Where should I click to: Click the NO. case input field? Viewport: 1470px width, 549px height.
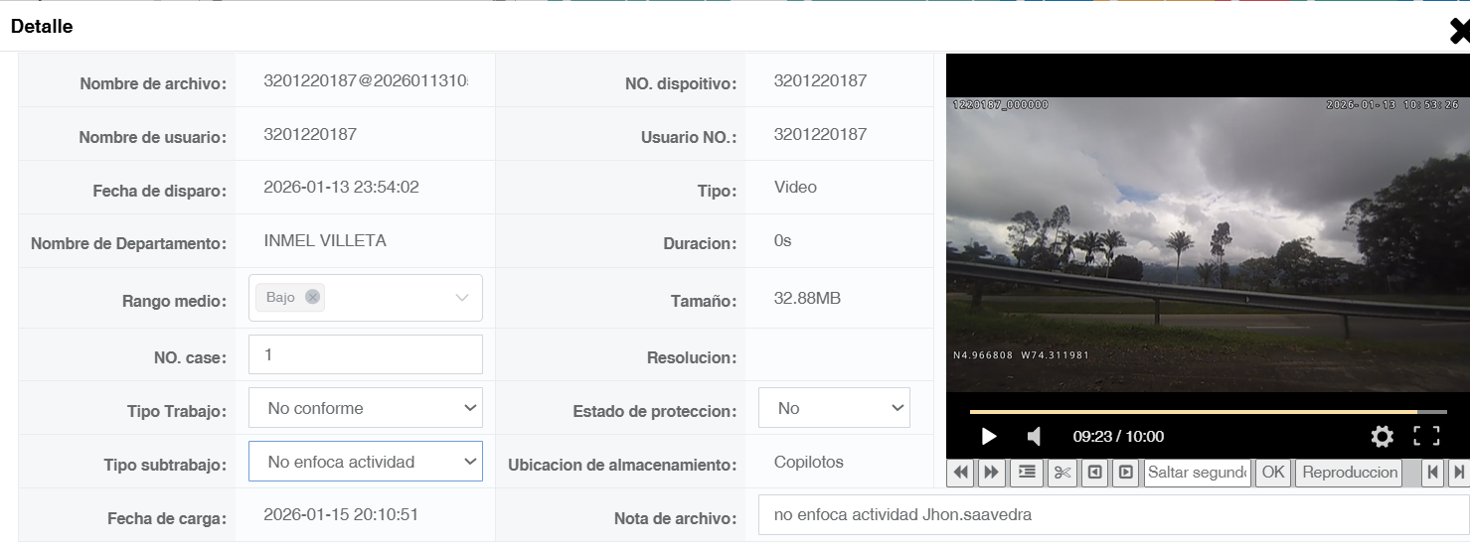click(366, 354)
